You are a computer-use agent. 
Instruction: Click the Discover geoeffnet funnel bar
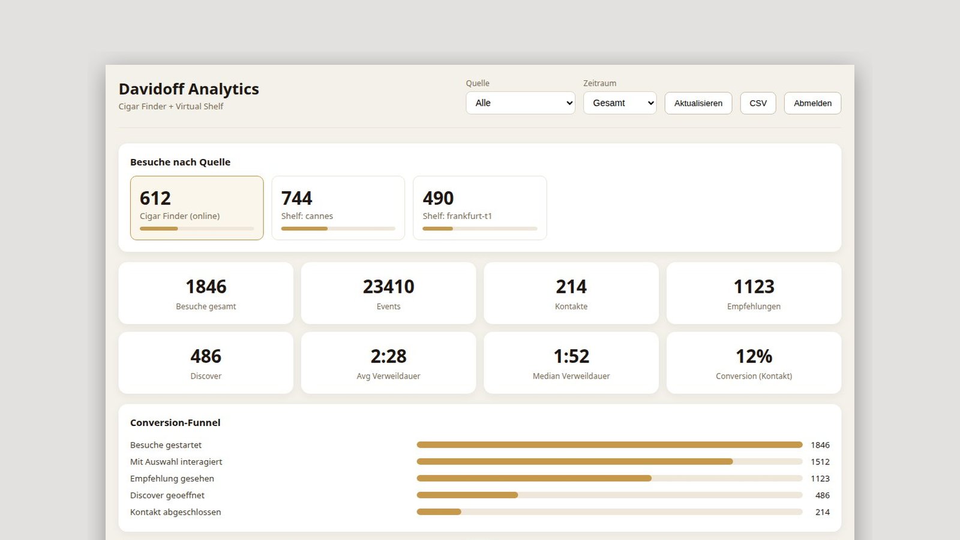610,495
